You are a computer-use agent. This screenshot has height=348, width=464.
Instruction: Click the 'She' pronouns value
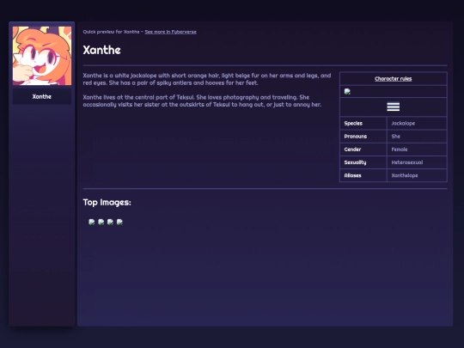[417, 136]
